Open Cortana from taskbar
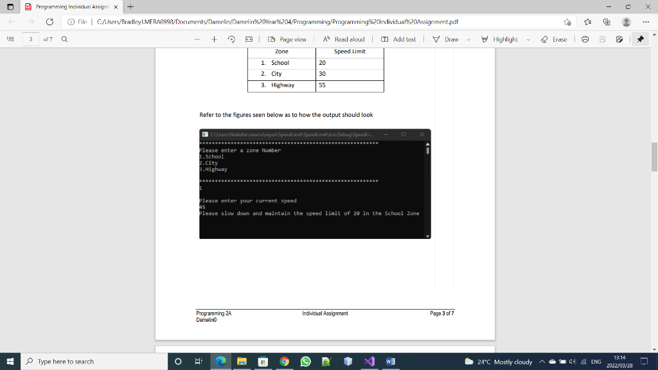Viewport: 658px width, 370px height. 178,361
